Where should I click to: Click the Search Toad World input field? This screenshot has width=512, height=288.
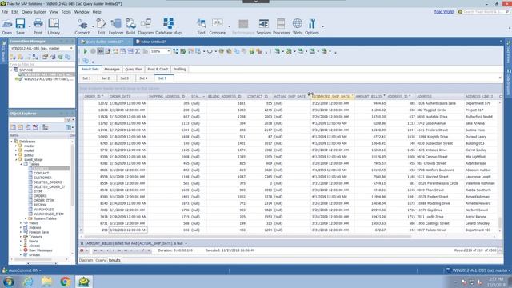[483, 12]
